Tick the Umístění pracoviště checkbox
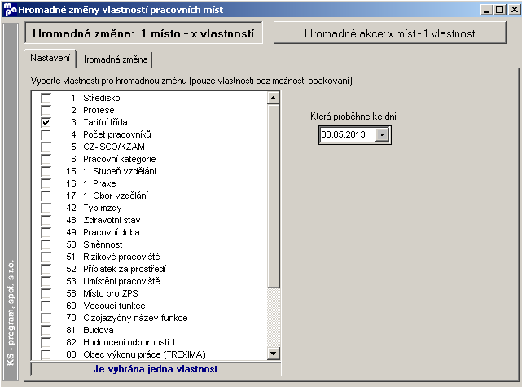522x387 pixels. (46, 281)
